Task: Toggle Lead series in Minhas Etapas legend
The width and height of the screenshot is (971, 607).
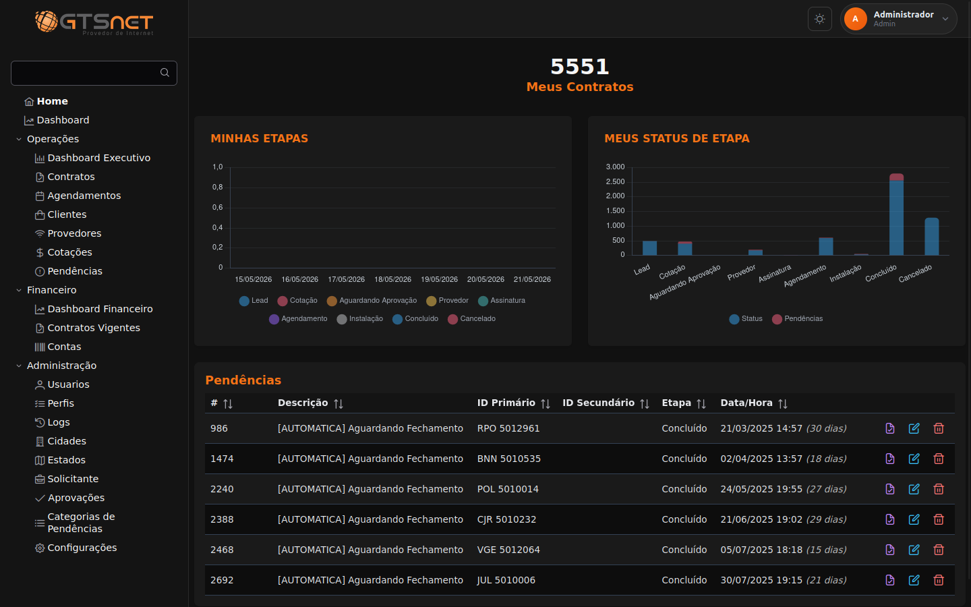Action: point(254,301)
